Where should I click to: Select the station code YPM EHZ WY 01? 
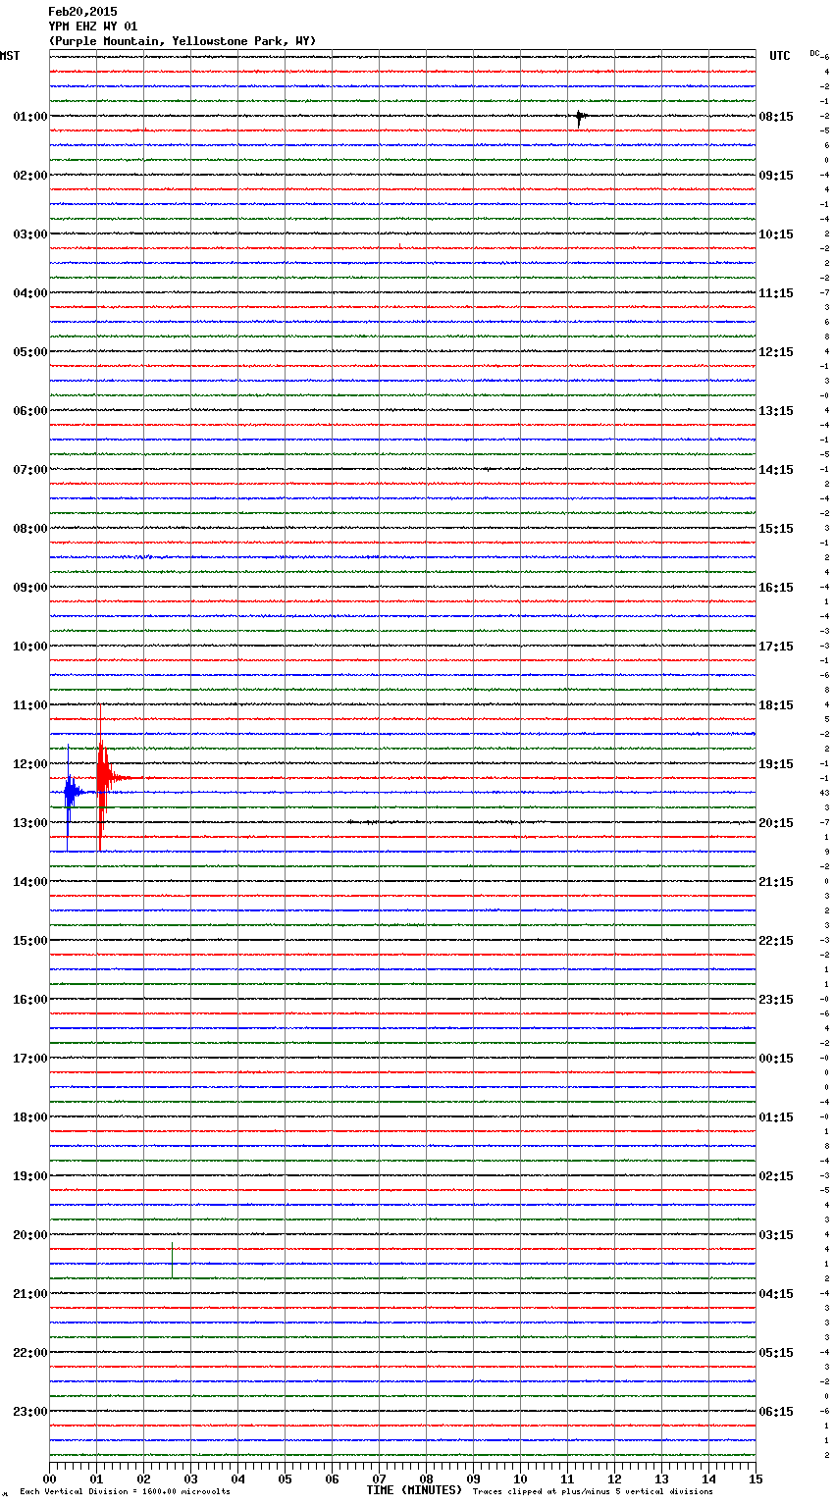[x=93, y=26]
